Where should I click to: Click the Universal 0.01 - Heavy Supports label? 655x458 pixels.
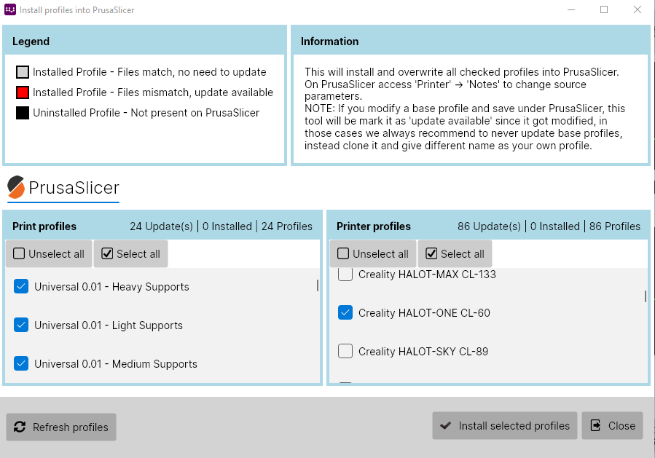click(111, 287)
